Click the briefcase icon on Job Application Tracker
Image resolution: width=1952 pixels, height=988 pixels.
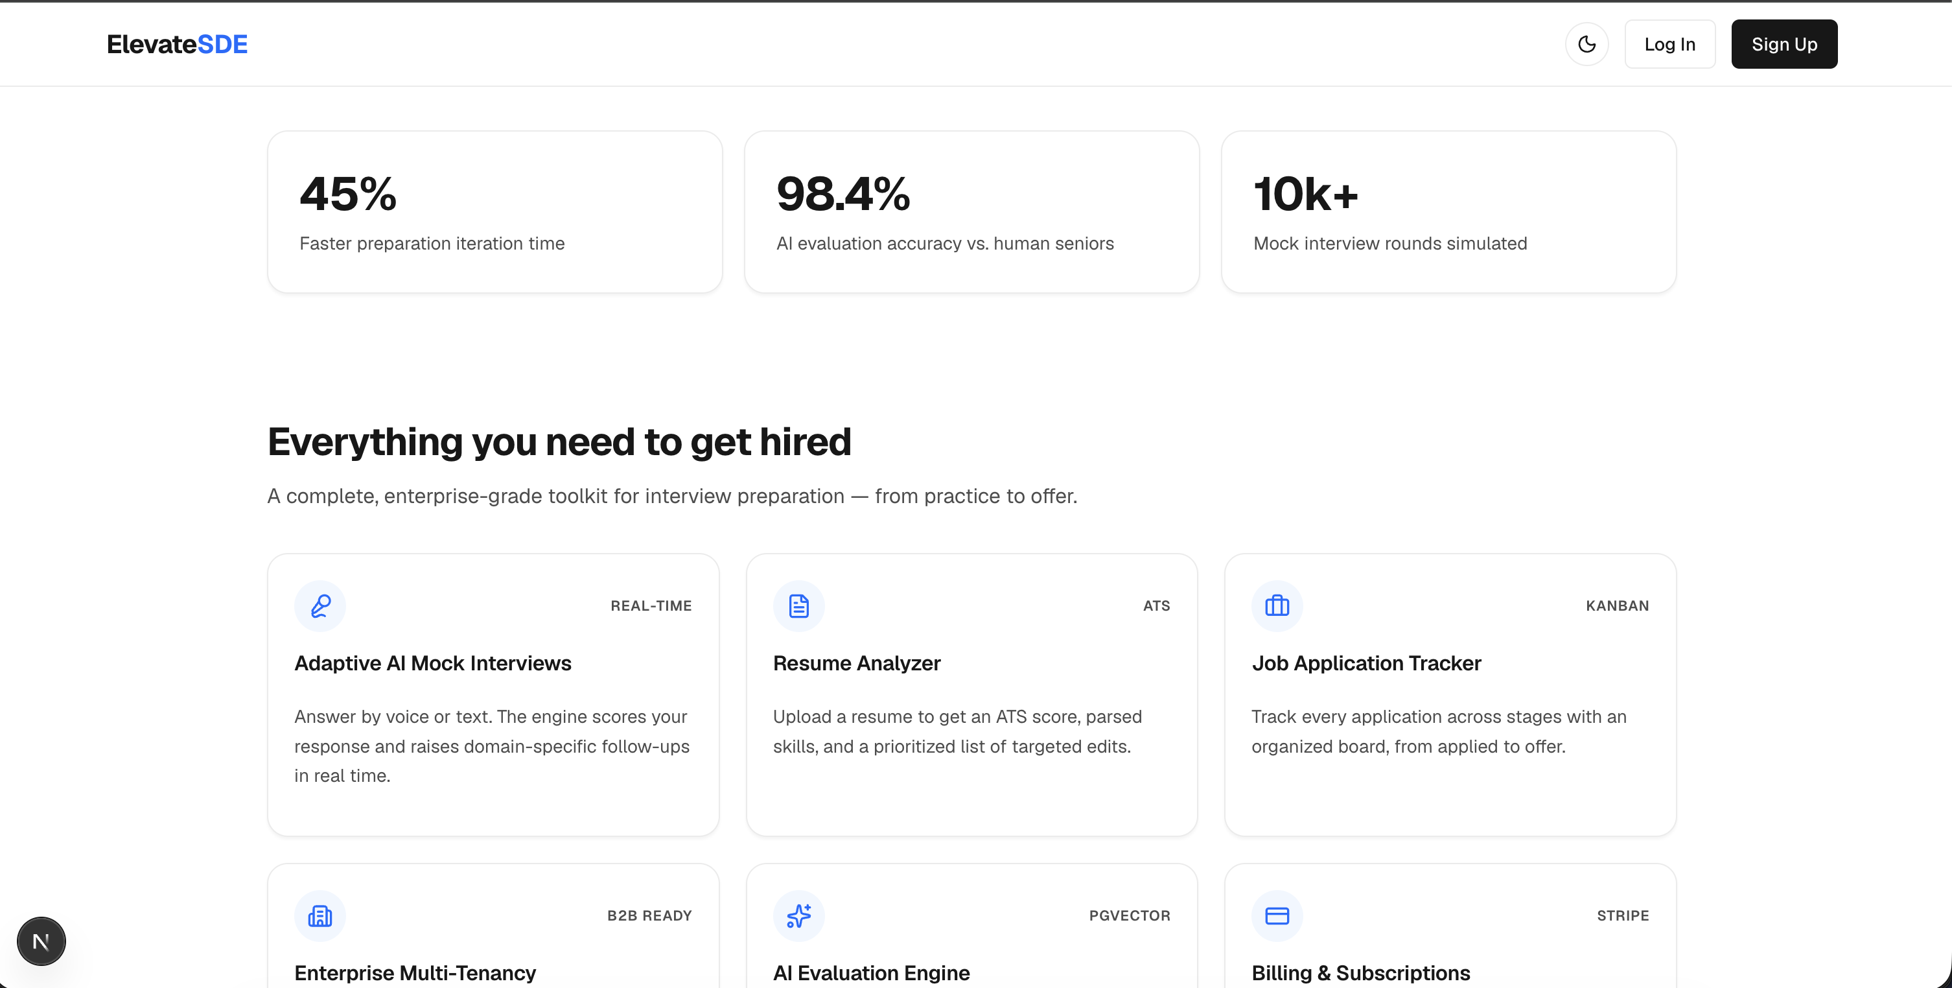point(1277,606)
